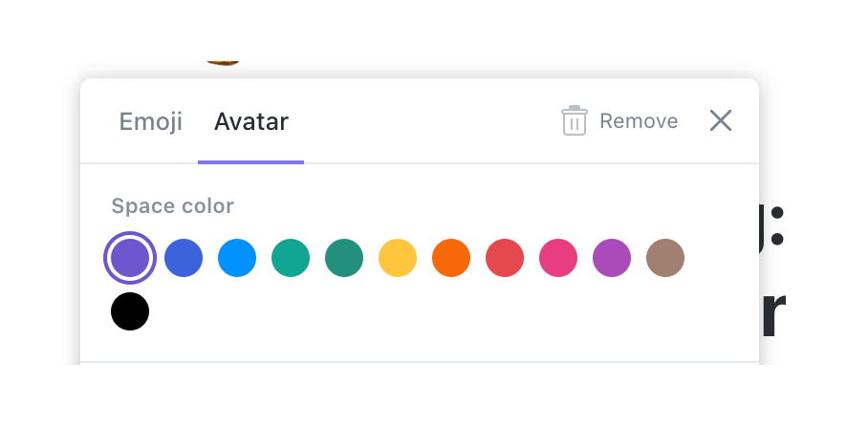Screen dimensions: 847x426
Task: Choose the brown color swatch
Action: (665, 258)
